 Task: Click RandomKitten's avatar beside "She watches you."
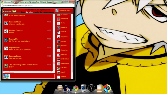6,57
